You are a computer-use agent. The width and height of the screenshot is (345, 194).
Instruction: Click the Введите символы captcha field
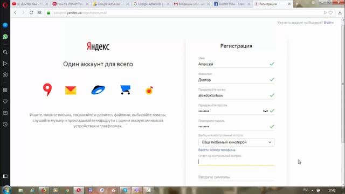236,177
